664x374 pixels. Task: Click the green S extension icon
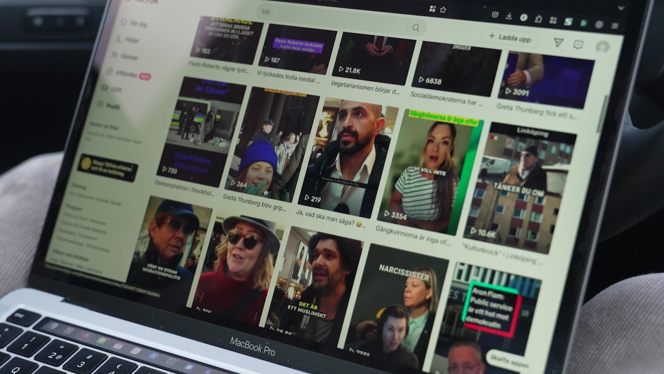point(568,22)
